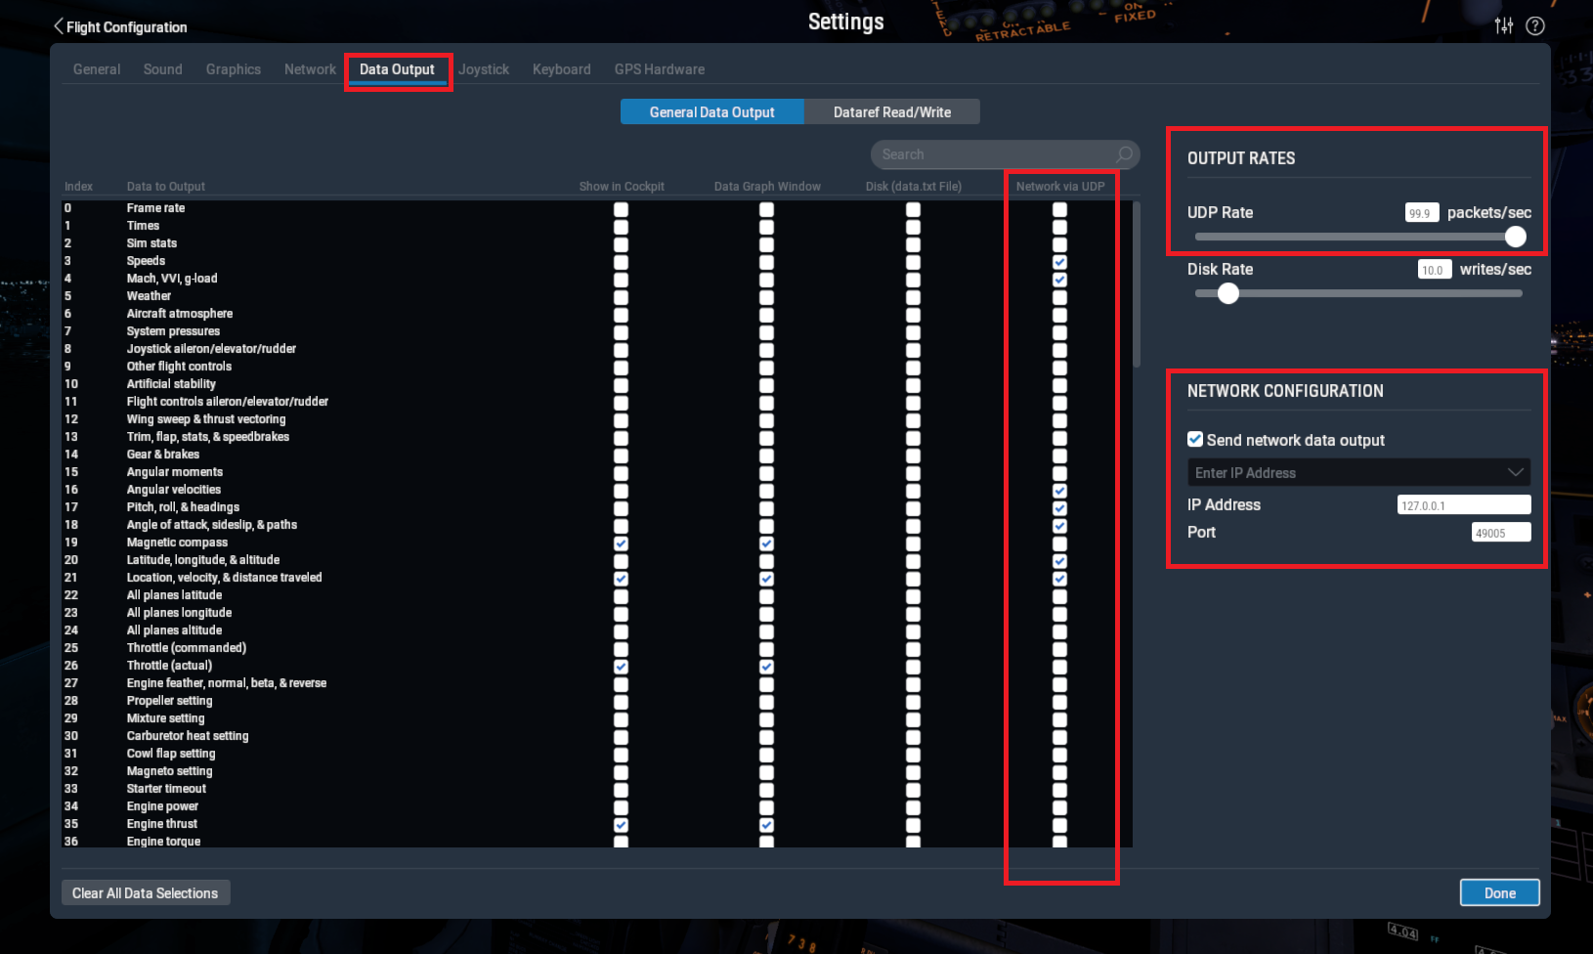Enable Frame rate Show in Cockpit checkbox
This screenshot has width=1593, height=954.
click(x=621, y=209)
